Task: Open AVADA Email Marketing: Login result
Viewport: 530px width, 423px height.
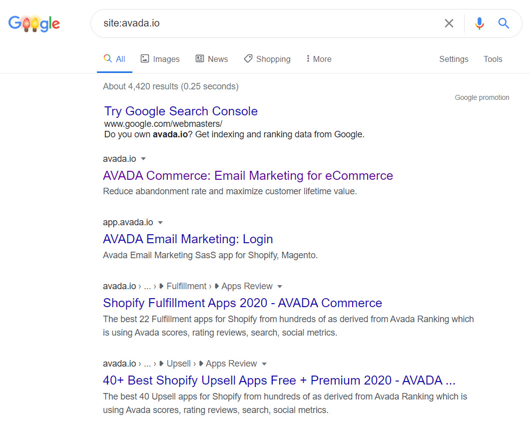Action: point(188,239)
